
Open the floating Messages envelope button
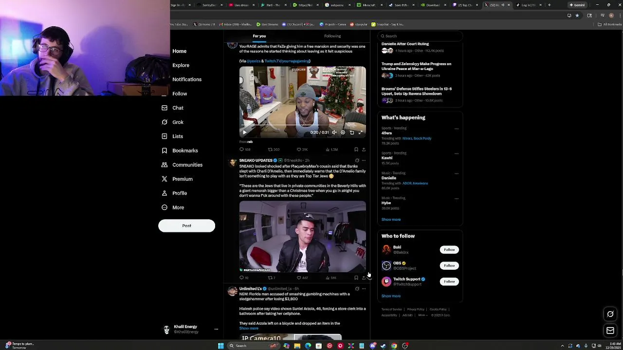(x=610, y=331)
